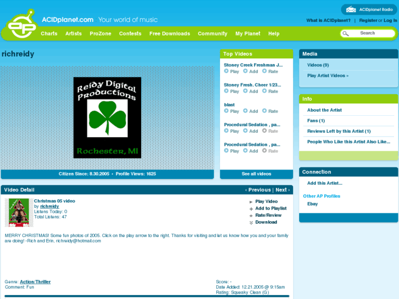Image resolution: width=399 pixels, height=299 pixels.
Task: Open the Contests menu
Action: [x=130, y=33]
